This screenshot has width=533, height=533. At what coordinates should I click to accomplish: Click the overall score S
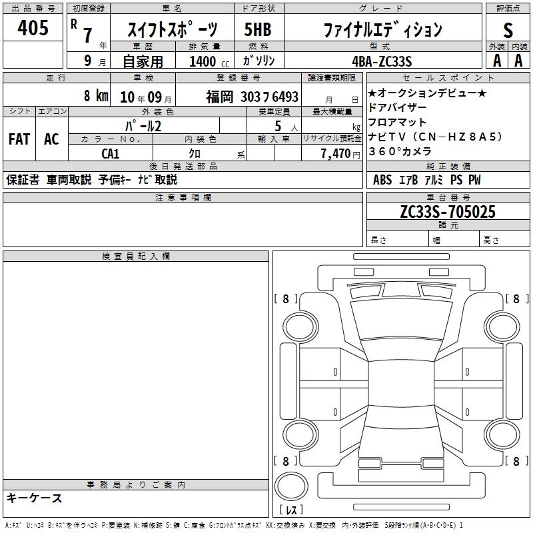pos(508,30)
